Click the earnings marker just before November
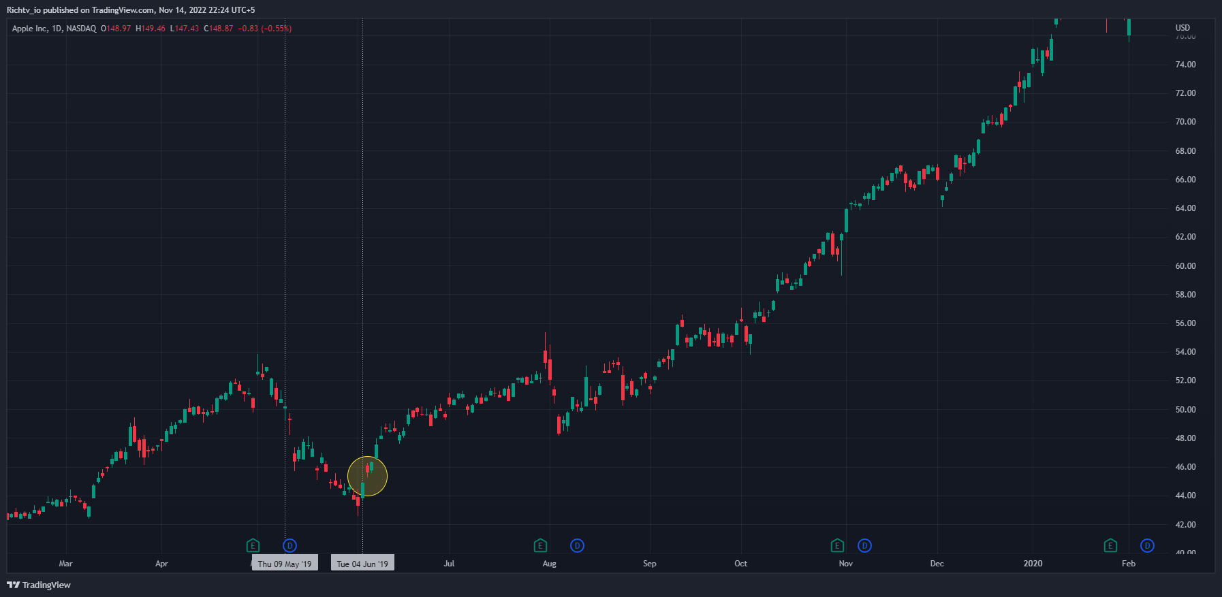Screen dimensions: 1222x597 837,545
